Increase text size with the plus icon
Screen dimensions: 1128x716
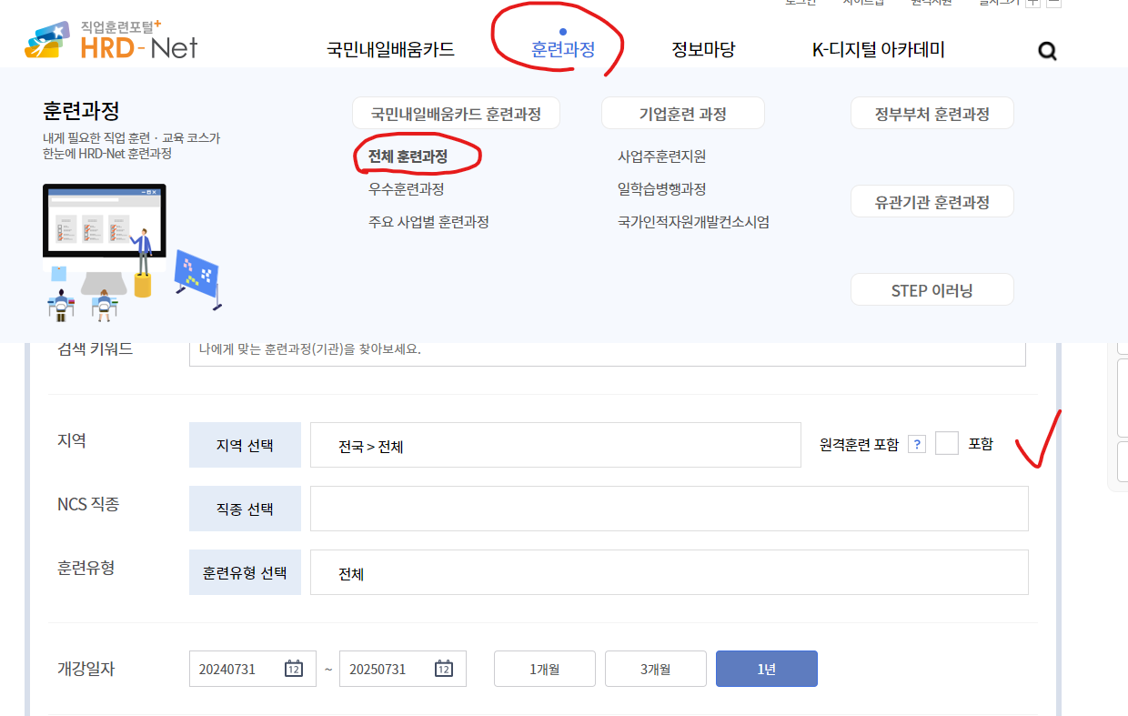[x=1032, y=5]
